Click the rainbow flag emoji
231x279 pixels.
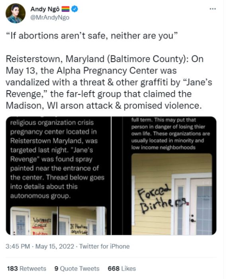(x=65, y=9)
